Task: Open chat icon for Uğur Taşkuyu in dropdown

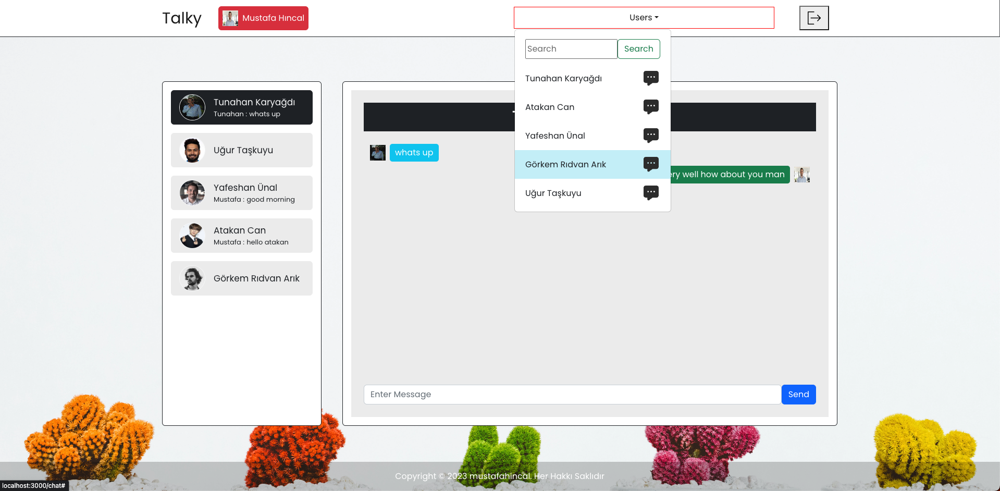Action: pos(651,193)
